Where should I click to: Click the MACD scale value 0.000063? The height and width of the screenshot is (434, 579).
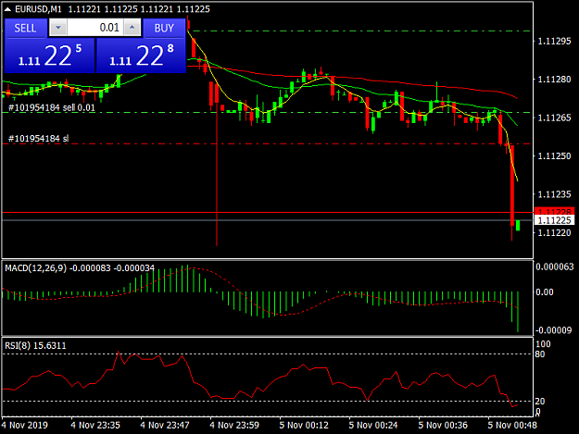(x=555, y=267)
